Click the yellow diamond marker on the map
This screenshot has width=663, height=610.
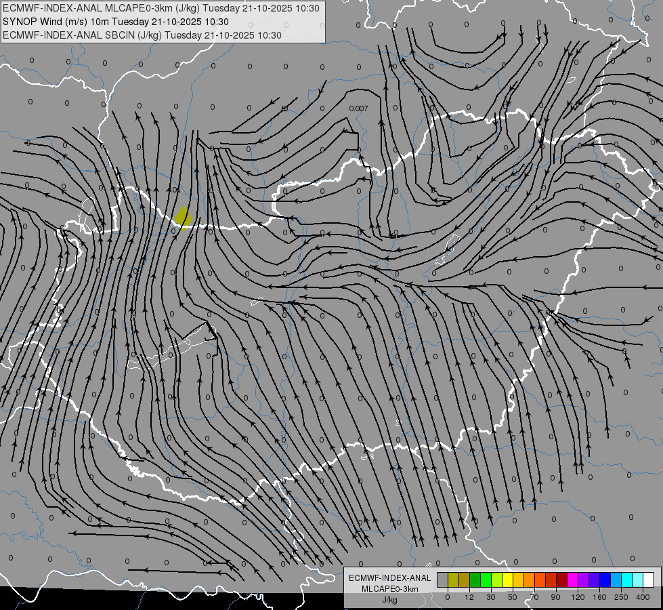coord(184,218)
